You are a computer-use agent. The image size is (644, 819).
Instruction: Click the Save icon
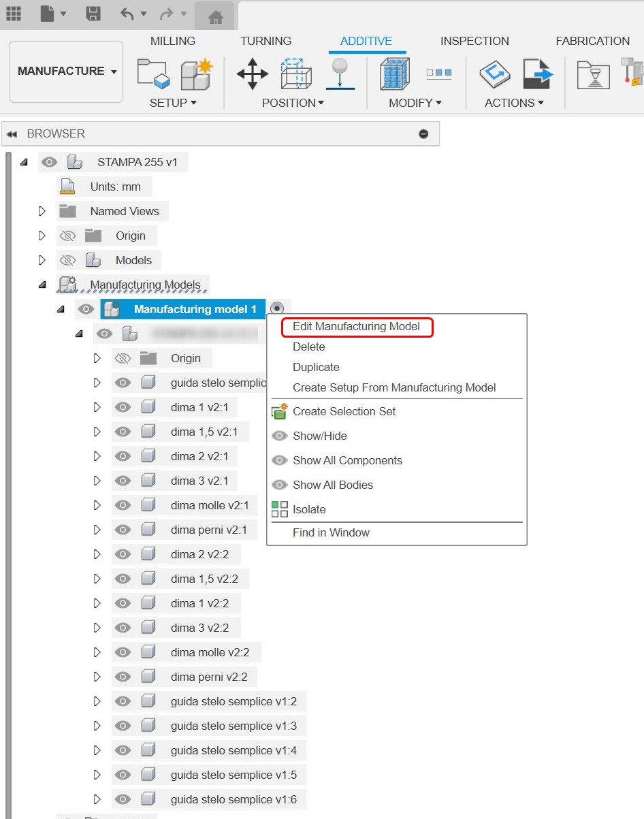(x=93, y=14)
